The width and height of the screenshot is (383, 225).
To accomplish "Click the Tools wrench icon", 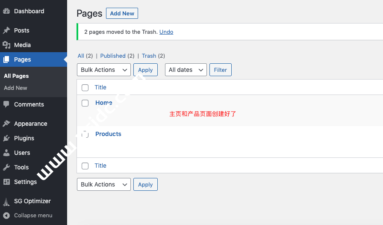I will tap(6, 167).
